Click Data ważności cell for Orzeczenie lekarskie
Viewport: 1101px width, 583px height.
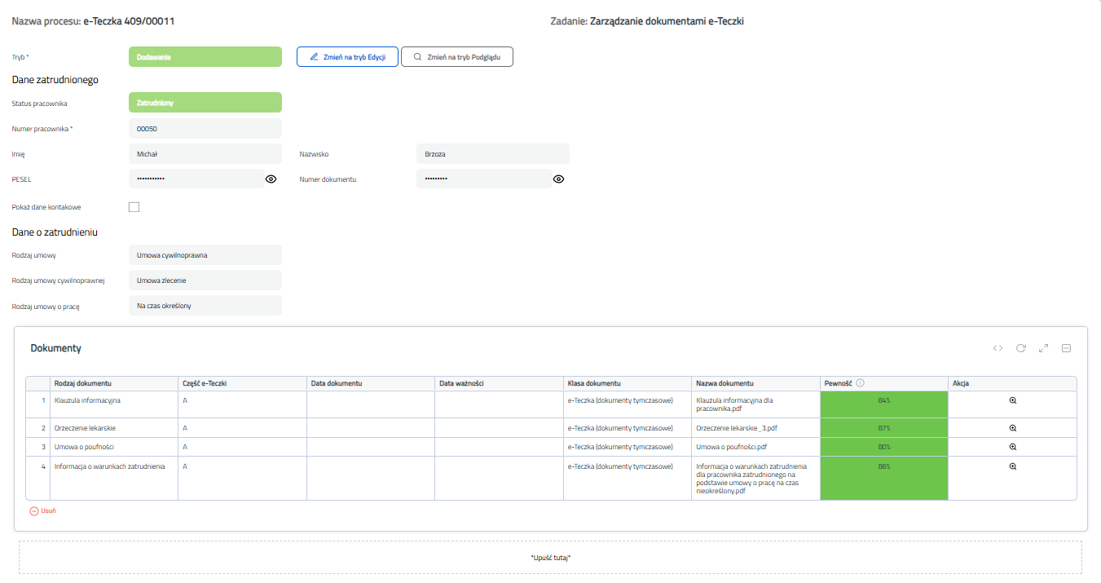[x=499, y=427]
